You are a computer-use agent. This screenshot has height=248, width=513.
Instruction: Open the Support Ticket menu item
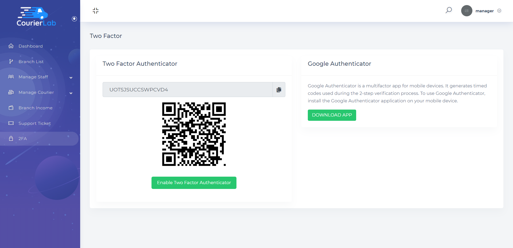(x=34, y=123)
